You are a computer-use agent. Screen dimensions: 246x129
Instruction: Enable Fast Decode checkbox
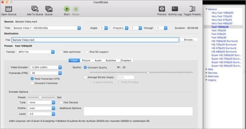(x=61, y=102)
